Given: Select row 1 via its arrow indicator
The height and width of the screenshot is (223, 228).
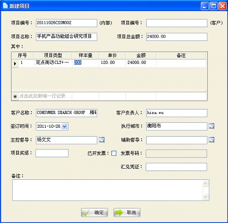Looking at the screenshot, I should pos(15,63).
